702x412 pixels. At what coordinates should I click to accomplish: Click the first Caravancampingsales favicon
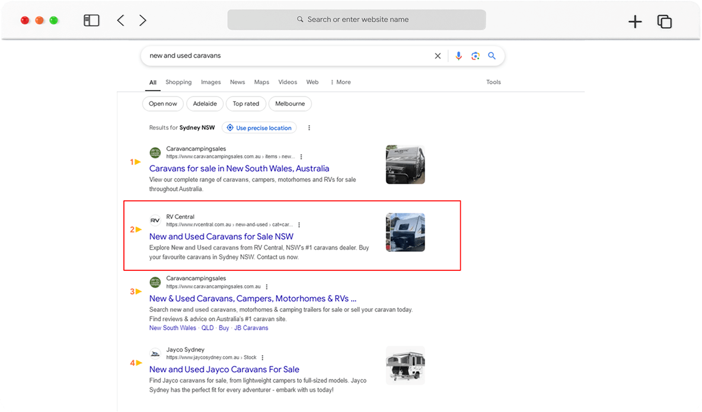point(155,153)
